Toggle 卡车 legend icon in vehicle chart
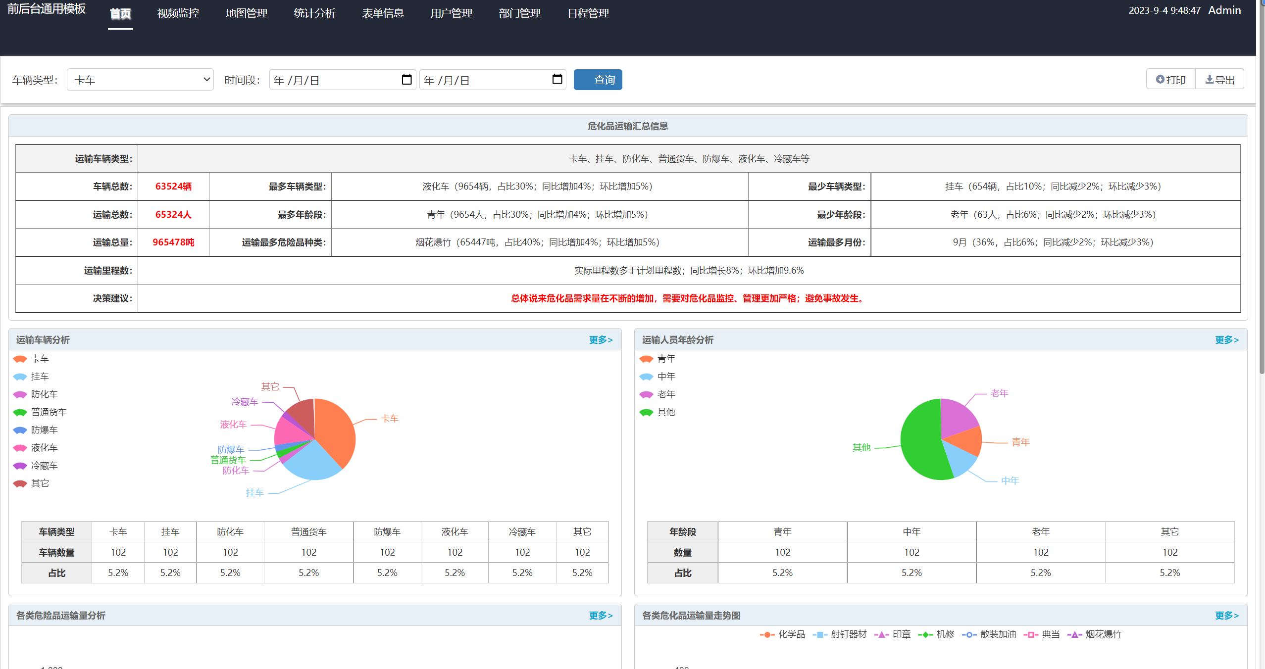 click(20, 359)
